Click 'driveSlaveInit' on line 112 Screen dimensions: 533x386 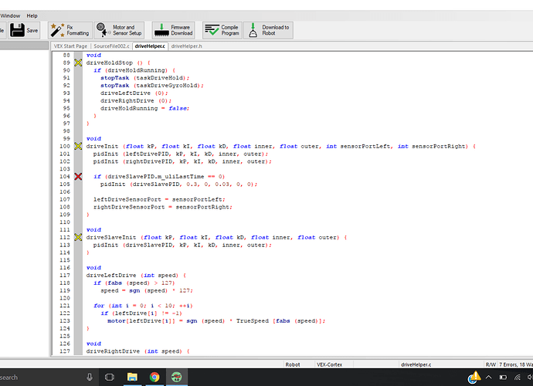tap(111, 238)
